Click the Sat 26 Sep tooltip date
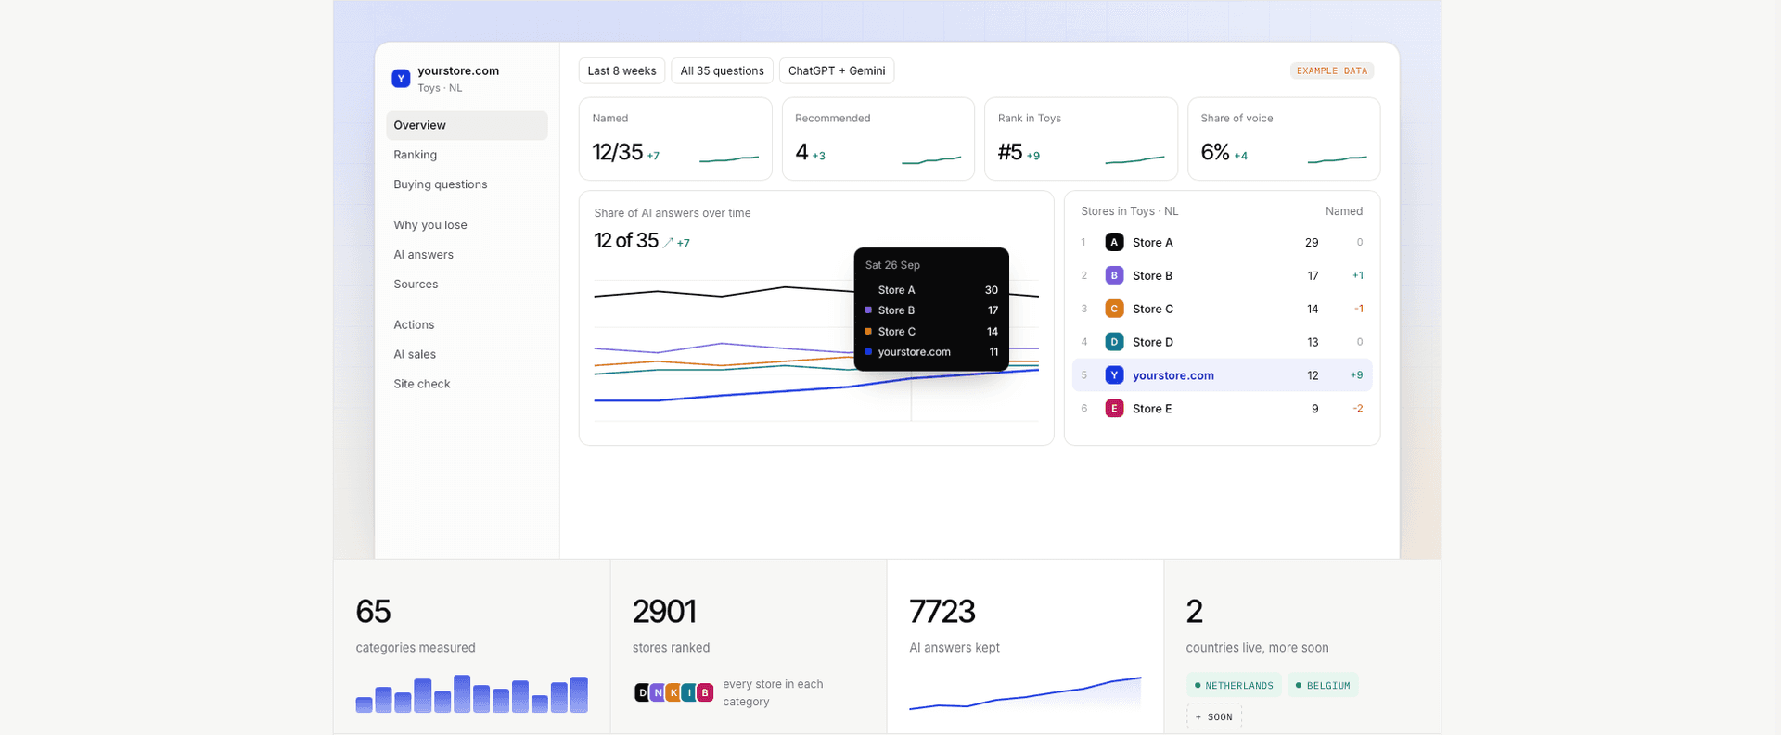The width and height of the screenshot is (1781, 735). tap(892, 265)
